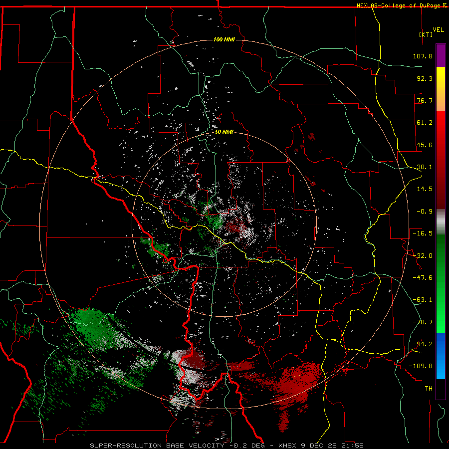Select the -63.1 velocity scale value
Screen dimensions: 449x449
click(423, 300)
